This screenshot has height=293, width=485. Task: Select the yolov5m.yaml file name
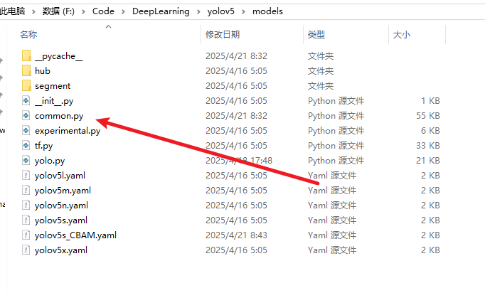(x=63, y=191)
